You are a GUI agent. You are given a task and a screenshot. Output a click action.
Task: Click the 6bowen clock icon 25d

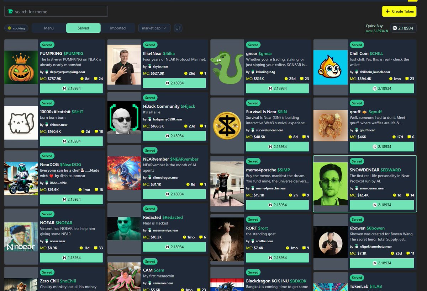(x=392, y=253)
